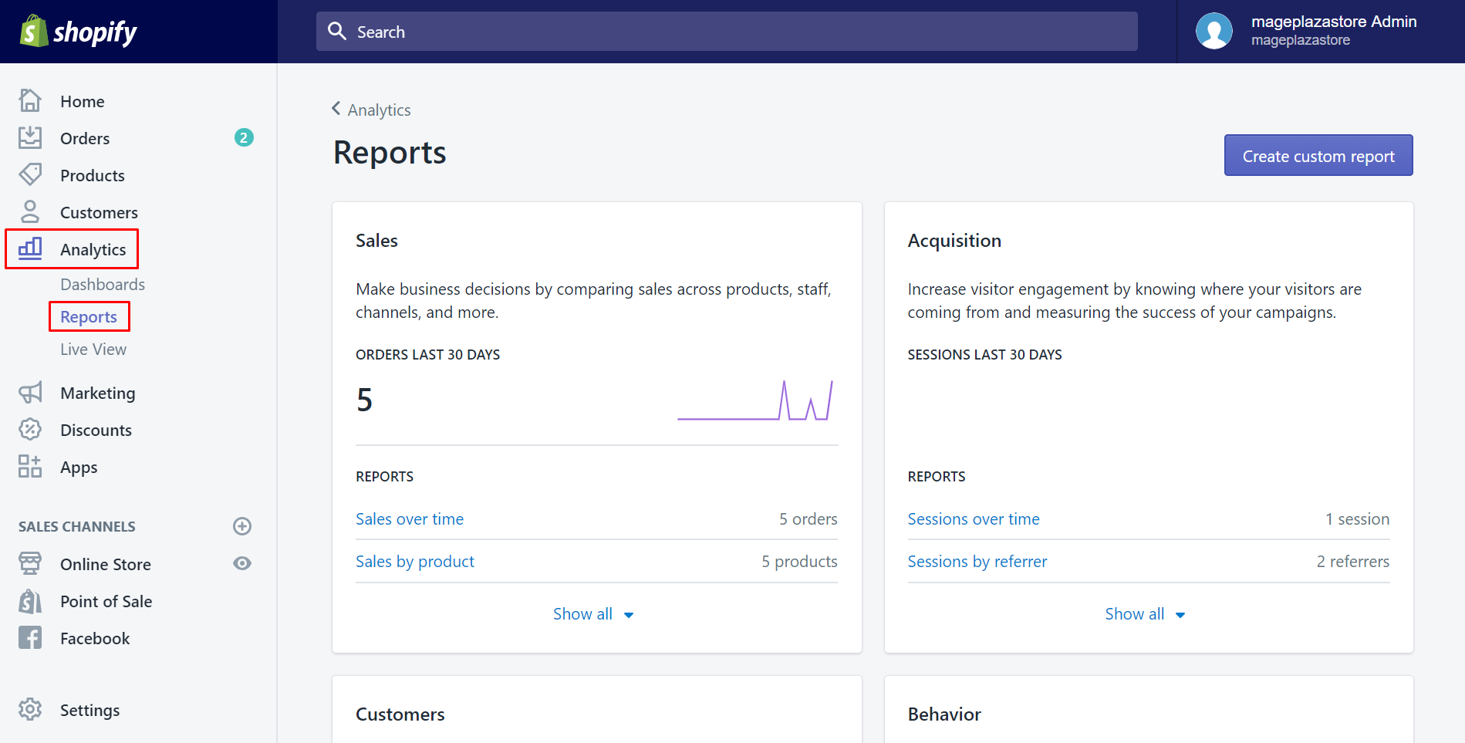Screen dimensions: 1465x743
Task: Click the Discounts badge icon
Action: [30, 429]
